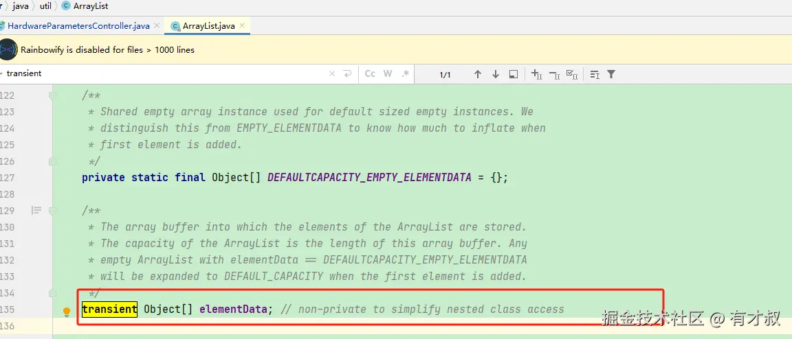Add selection for next occurrence
The width and height of the screenshot is (792, 339).
click(536, 74)
